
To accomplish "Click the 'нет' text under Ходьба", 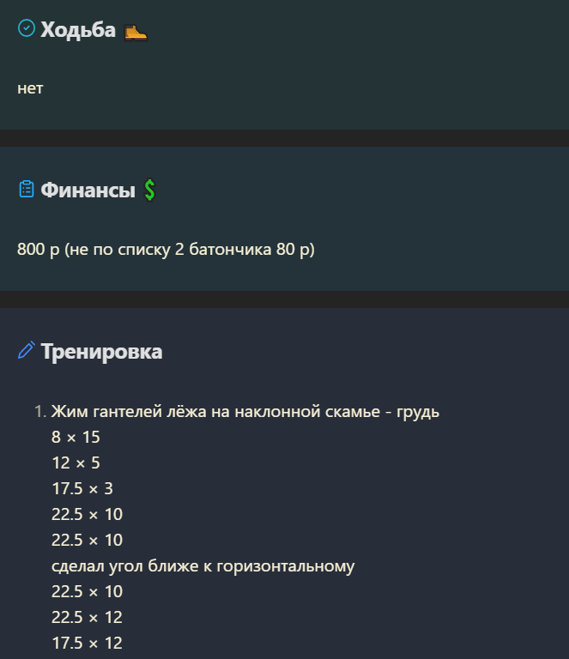I will [x=30, y=88].
